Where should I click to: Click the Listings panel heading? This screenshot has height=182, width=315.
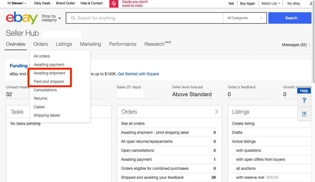pyautogui.click(x=241, y=112)
